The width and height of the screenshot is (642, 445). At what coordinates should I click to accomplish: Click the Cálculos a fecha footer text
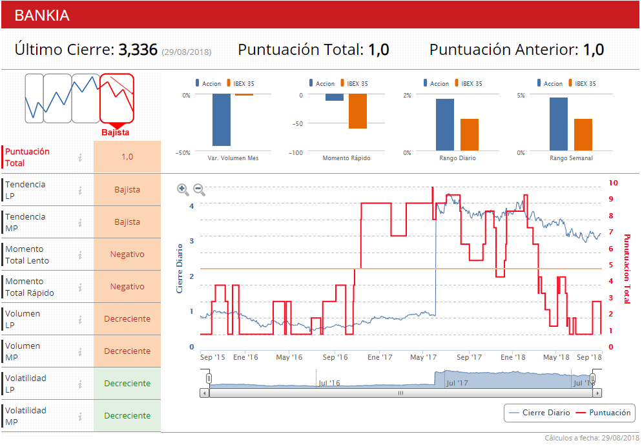click(592, 438)
